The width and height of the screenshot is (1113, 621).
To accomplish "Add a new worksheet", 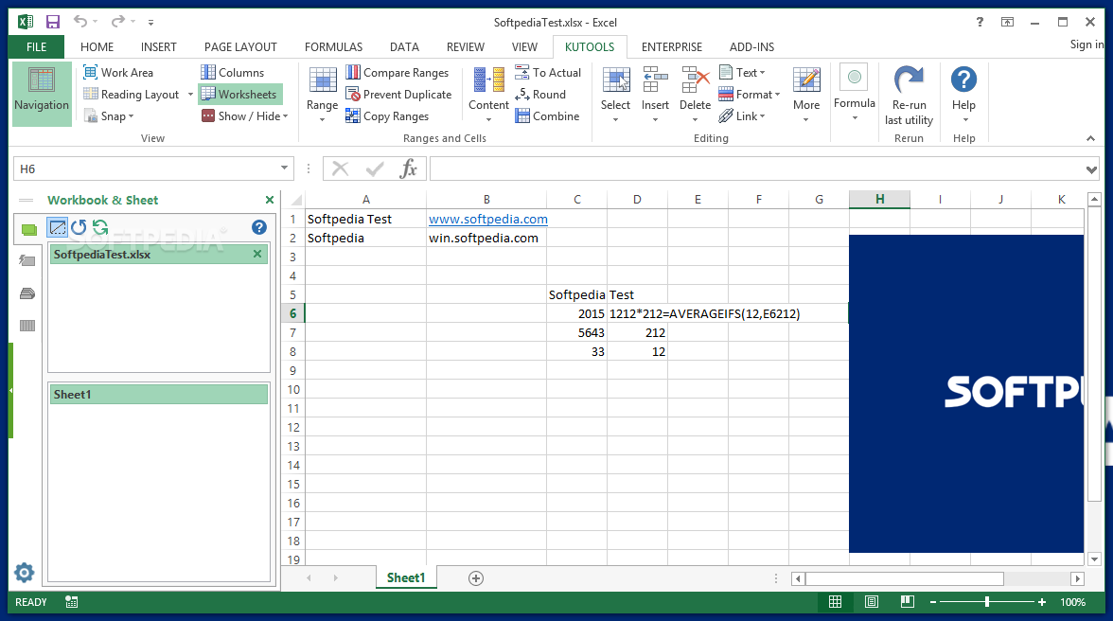I will point(476,578).
